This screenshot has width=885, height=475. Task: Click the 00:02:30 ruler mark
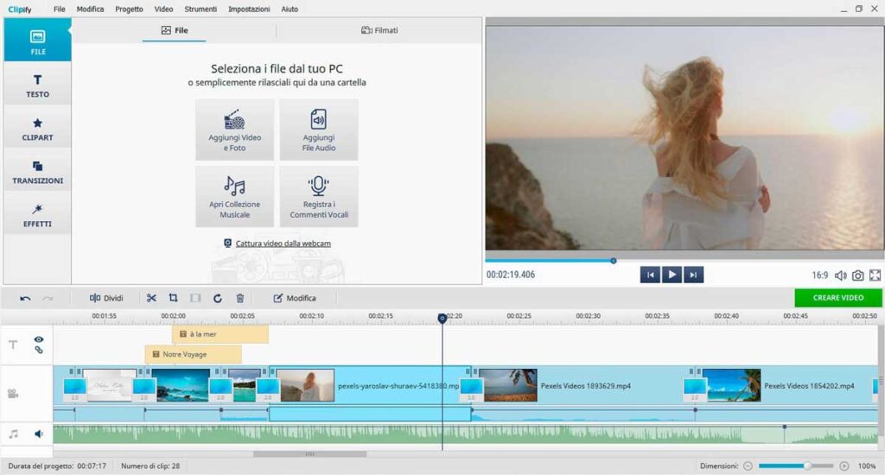point(588,316)
